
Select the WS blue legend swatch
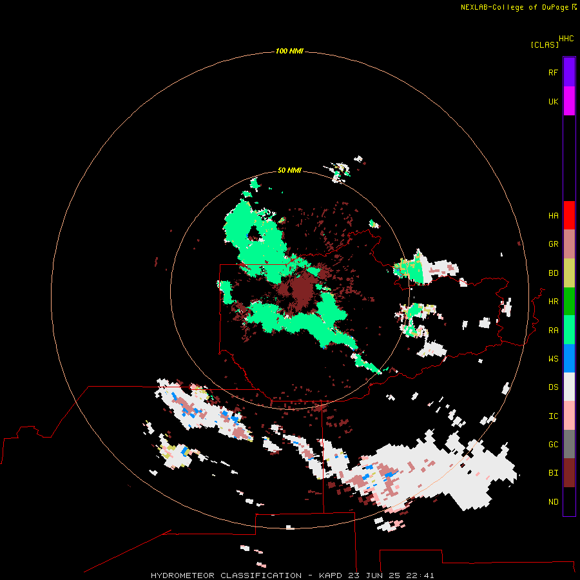[x=569, y=358]
